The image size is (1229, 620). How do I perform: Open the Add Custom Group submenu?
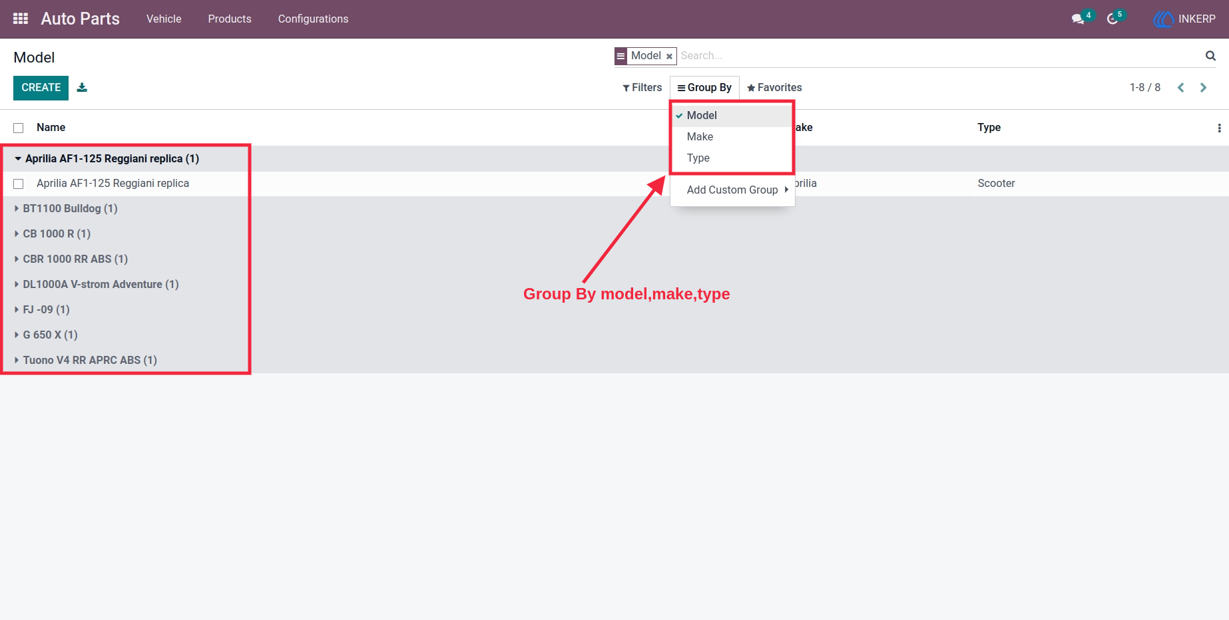tap(732, 190)
